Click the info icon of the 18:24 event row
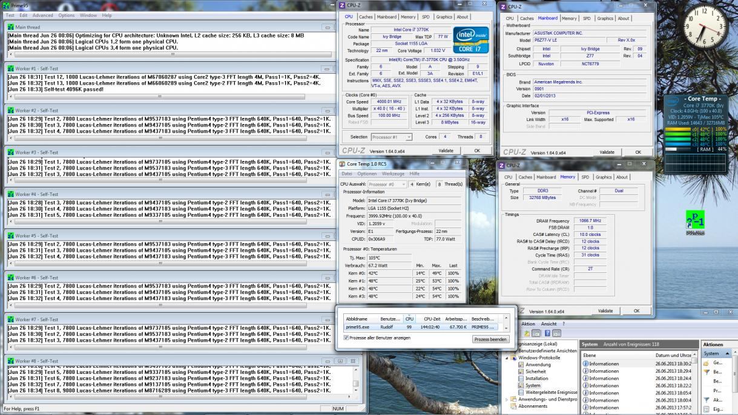 point(586,378)
